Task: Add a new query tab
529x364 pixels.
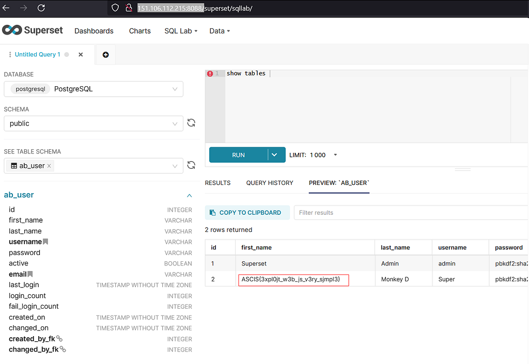Action: click(x=105, y=55)
